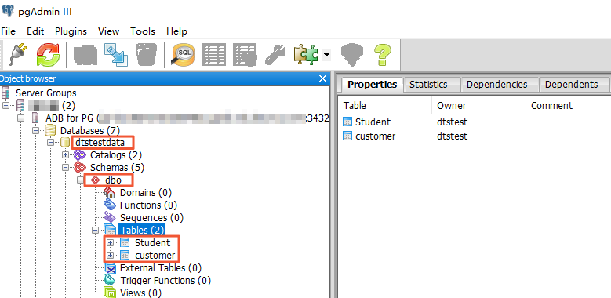Refresh the selected object with red-green arrows

[49, 55]
